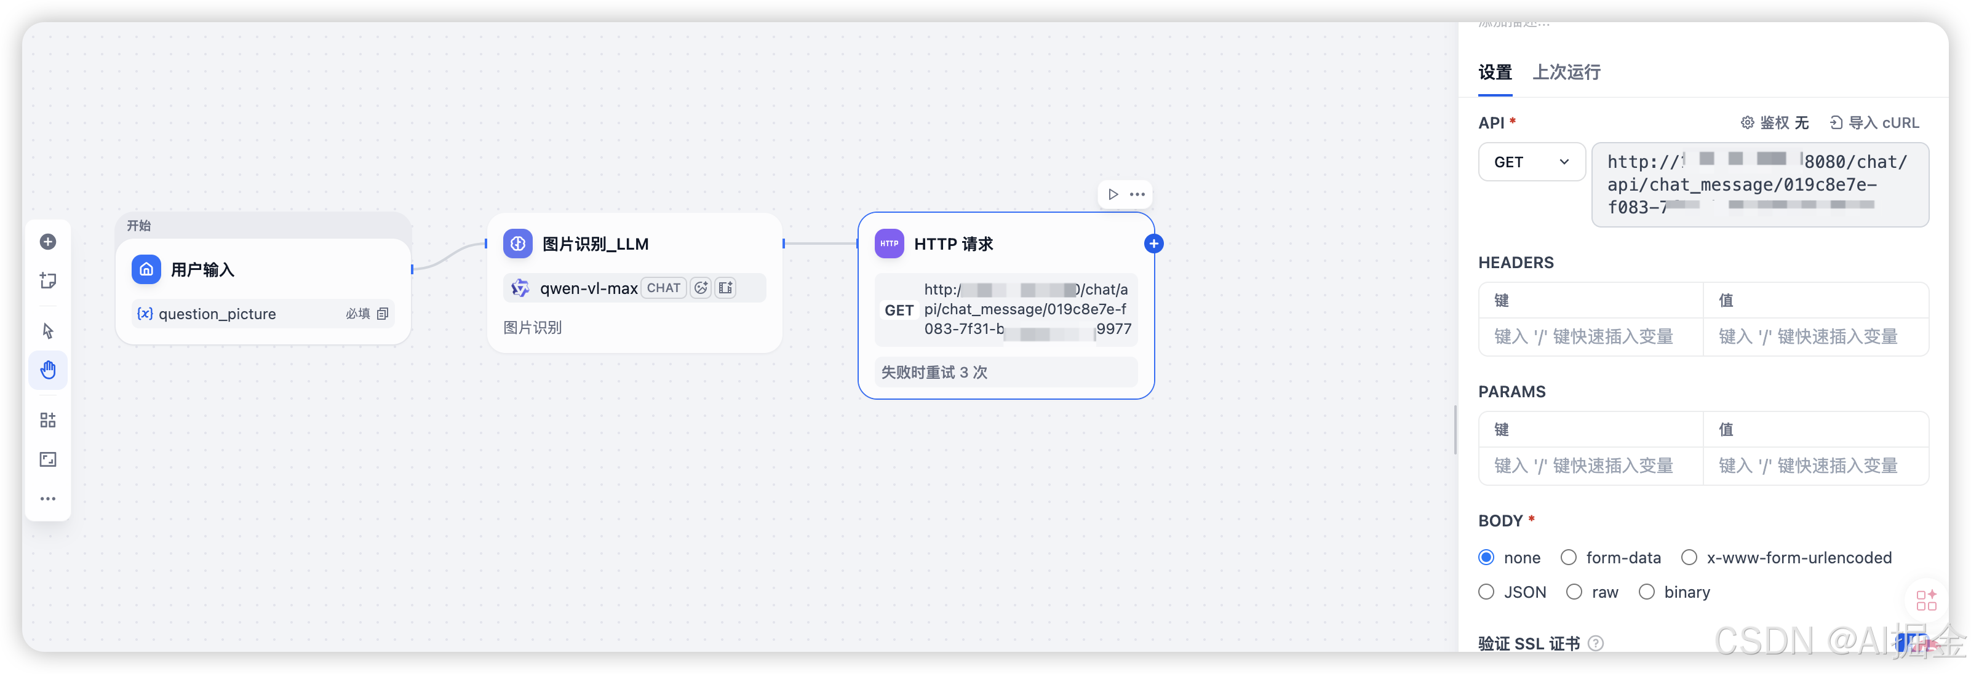
Task: Activate the hand pan mode tool
Action: pyautogui.click(x=47, y=370)
